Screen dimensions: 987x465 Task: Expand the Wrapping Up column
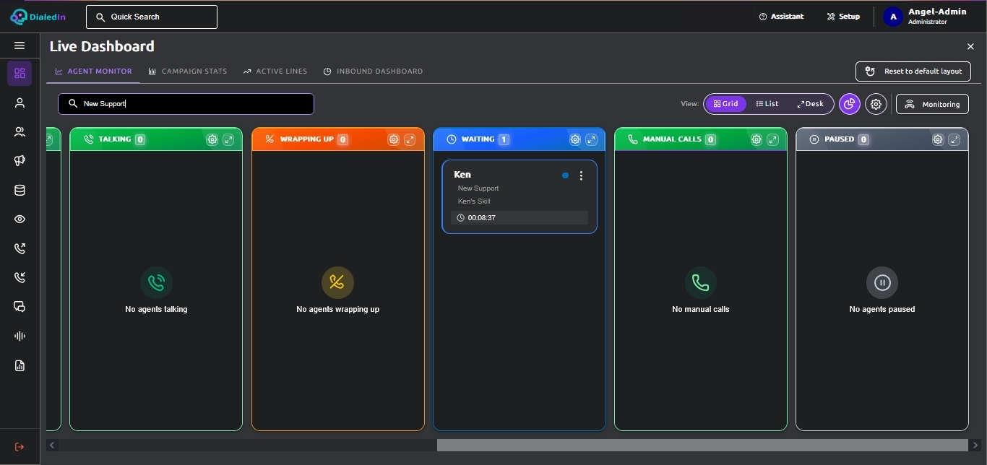pyautogui.click(x=410, y=139)
